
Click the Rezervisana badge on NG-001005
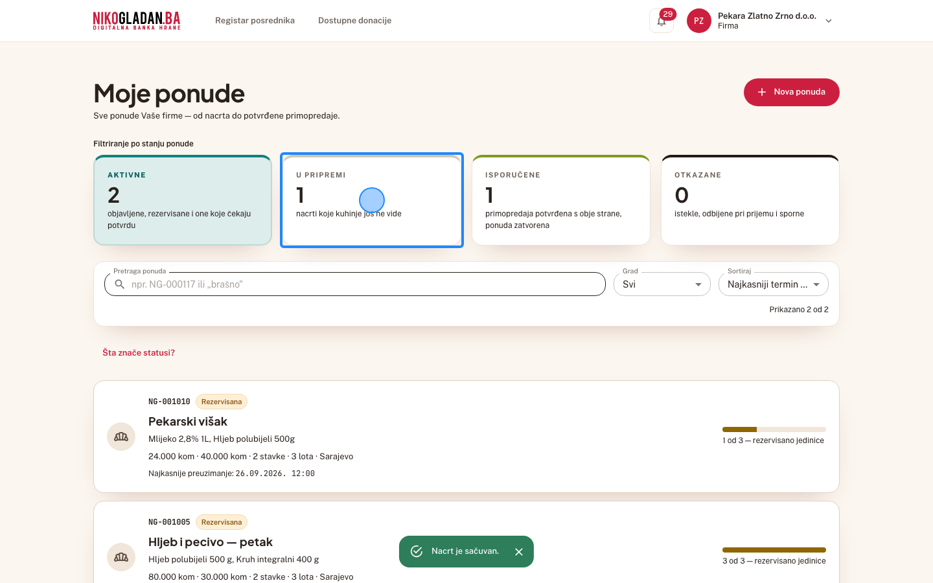pyautogui.click(x=222, y=522)
